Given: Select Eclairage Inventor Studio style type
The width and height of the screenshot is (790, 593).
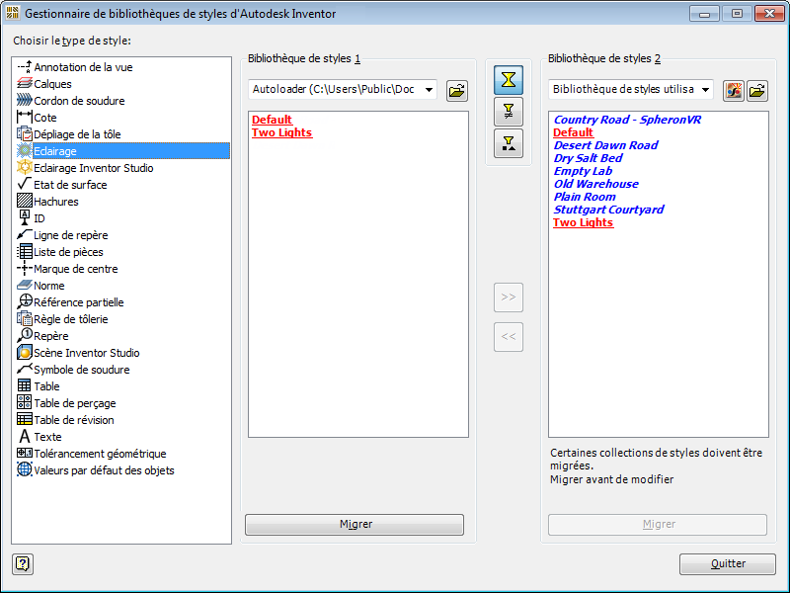Looking at the screenshot, I should point(85,168).
